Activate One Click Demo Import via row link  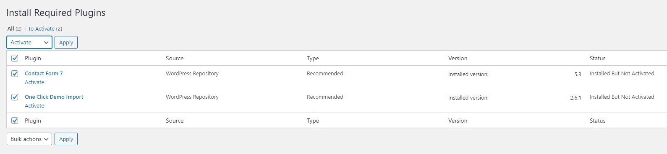pos(34,106)
